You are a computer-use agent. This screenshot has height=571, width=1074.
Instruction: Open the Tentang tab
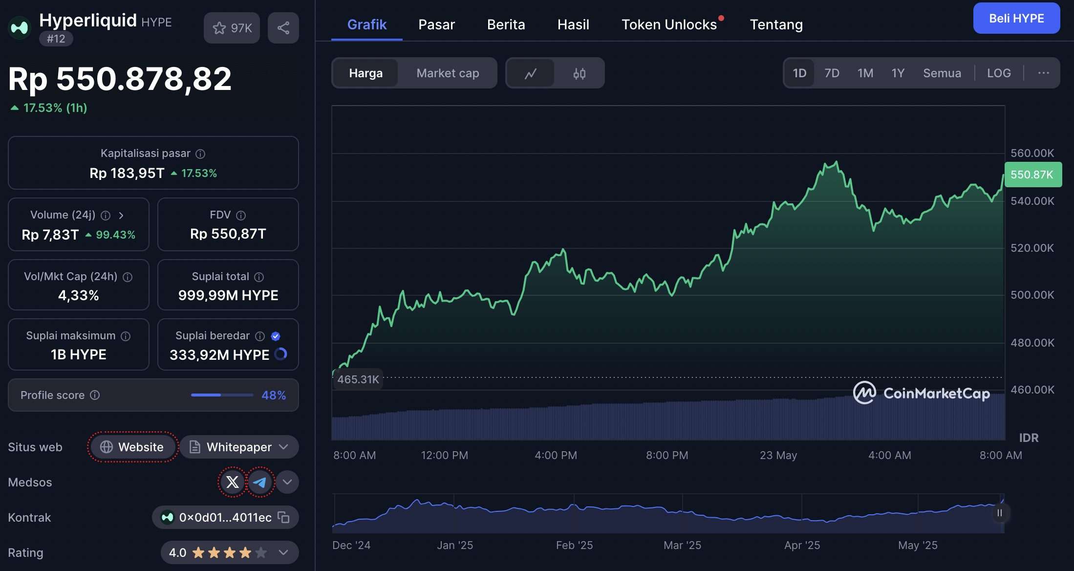pyautogui.click(x=776, y=24)
